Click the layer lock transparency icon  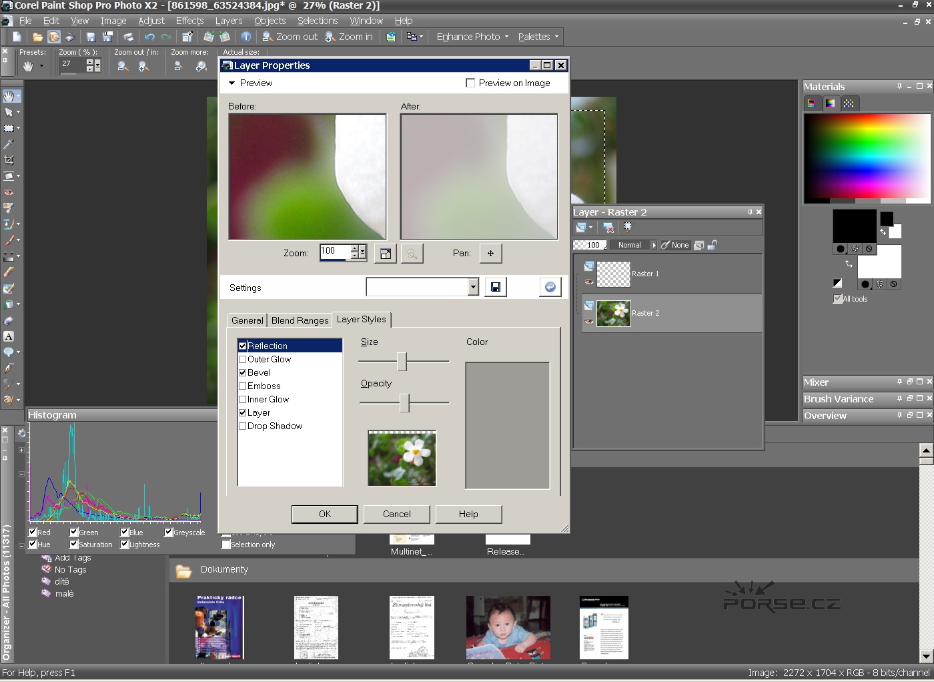712,245
